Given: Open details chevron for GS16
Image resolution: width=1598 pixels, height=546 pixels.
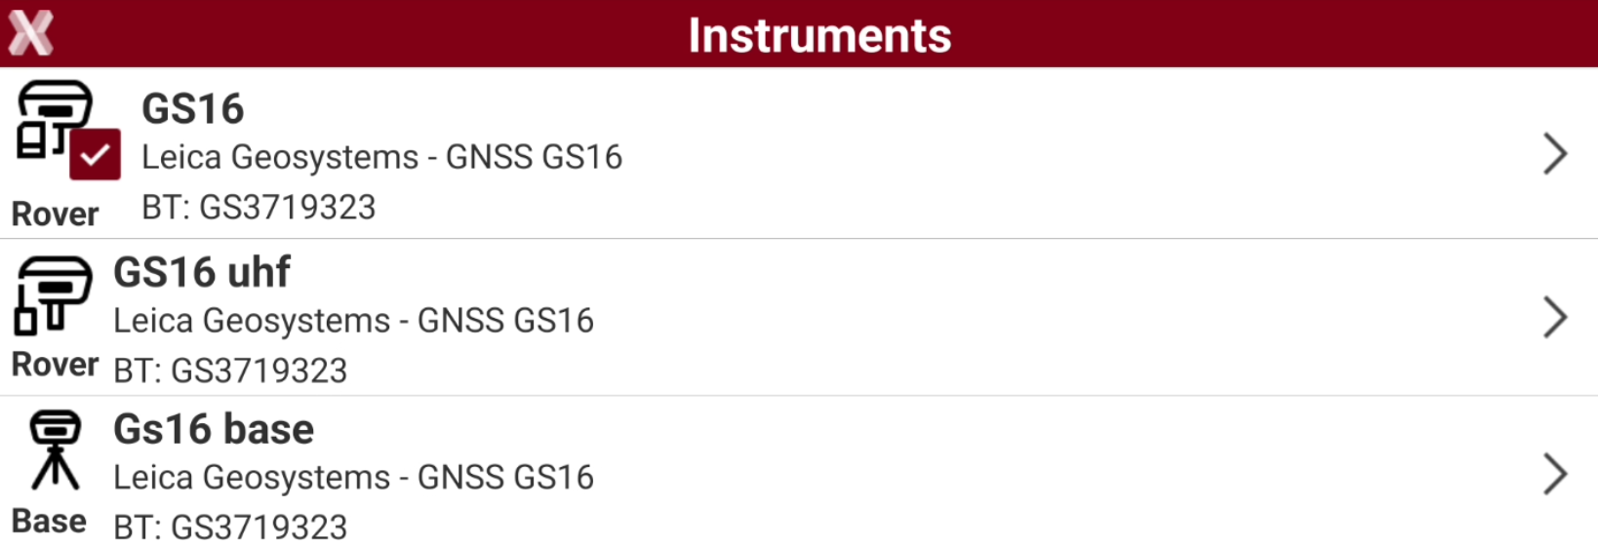Looking at the screenshot, I should [1555, 154].
